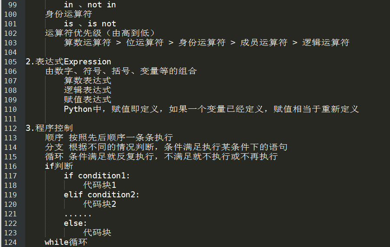Click line number 117 in gutter
390x247 pixels.
(10, 176)
